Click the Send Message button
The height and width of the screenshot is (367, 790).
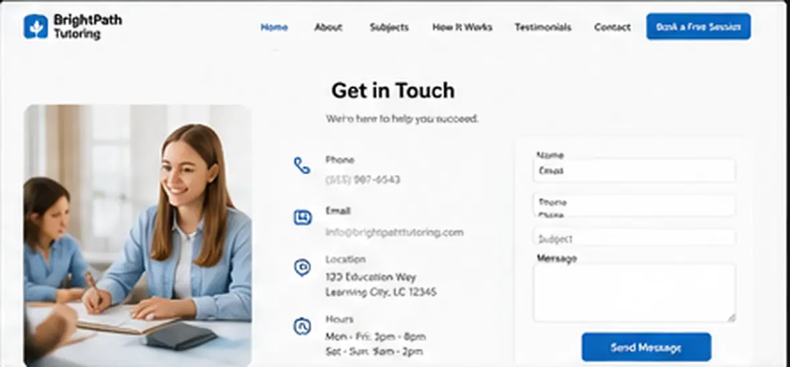pyautogui.click(x=647, y=347)
